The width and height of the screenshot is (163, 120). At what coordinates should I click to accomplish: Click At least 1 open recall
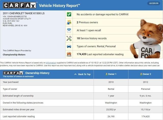[x=89, y=30]
